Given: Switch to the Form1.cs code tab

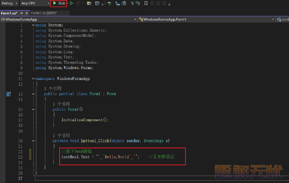Looking at the screenshot, I should [x=9, y=13].
